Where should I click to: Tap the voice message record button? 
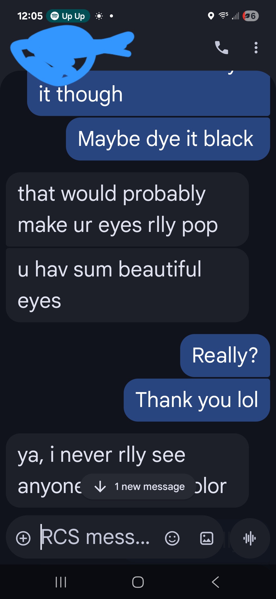pyautogui.click(x=250, y=538)
